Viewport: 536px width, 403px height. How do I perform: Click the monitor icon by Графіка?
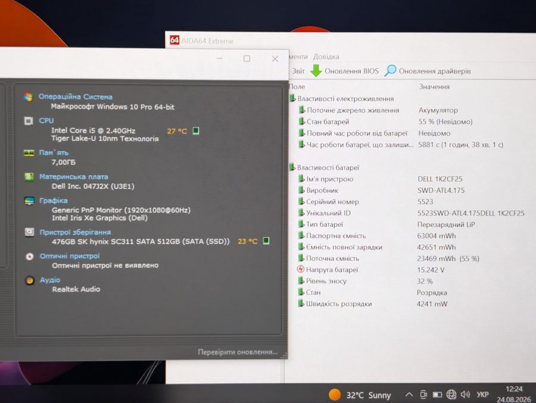click(x=29, y=201)
